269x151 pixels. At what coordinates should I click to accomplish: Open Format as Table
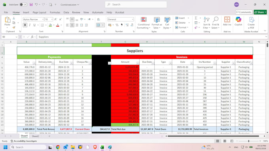157,23
